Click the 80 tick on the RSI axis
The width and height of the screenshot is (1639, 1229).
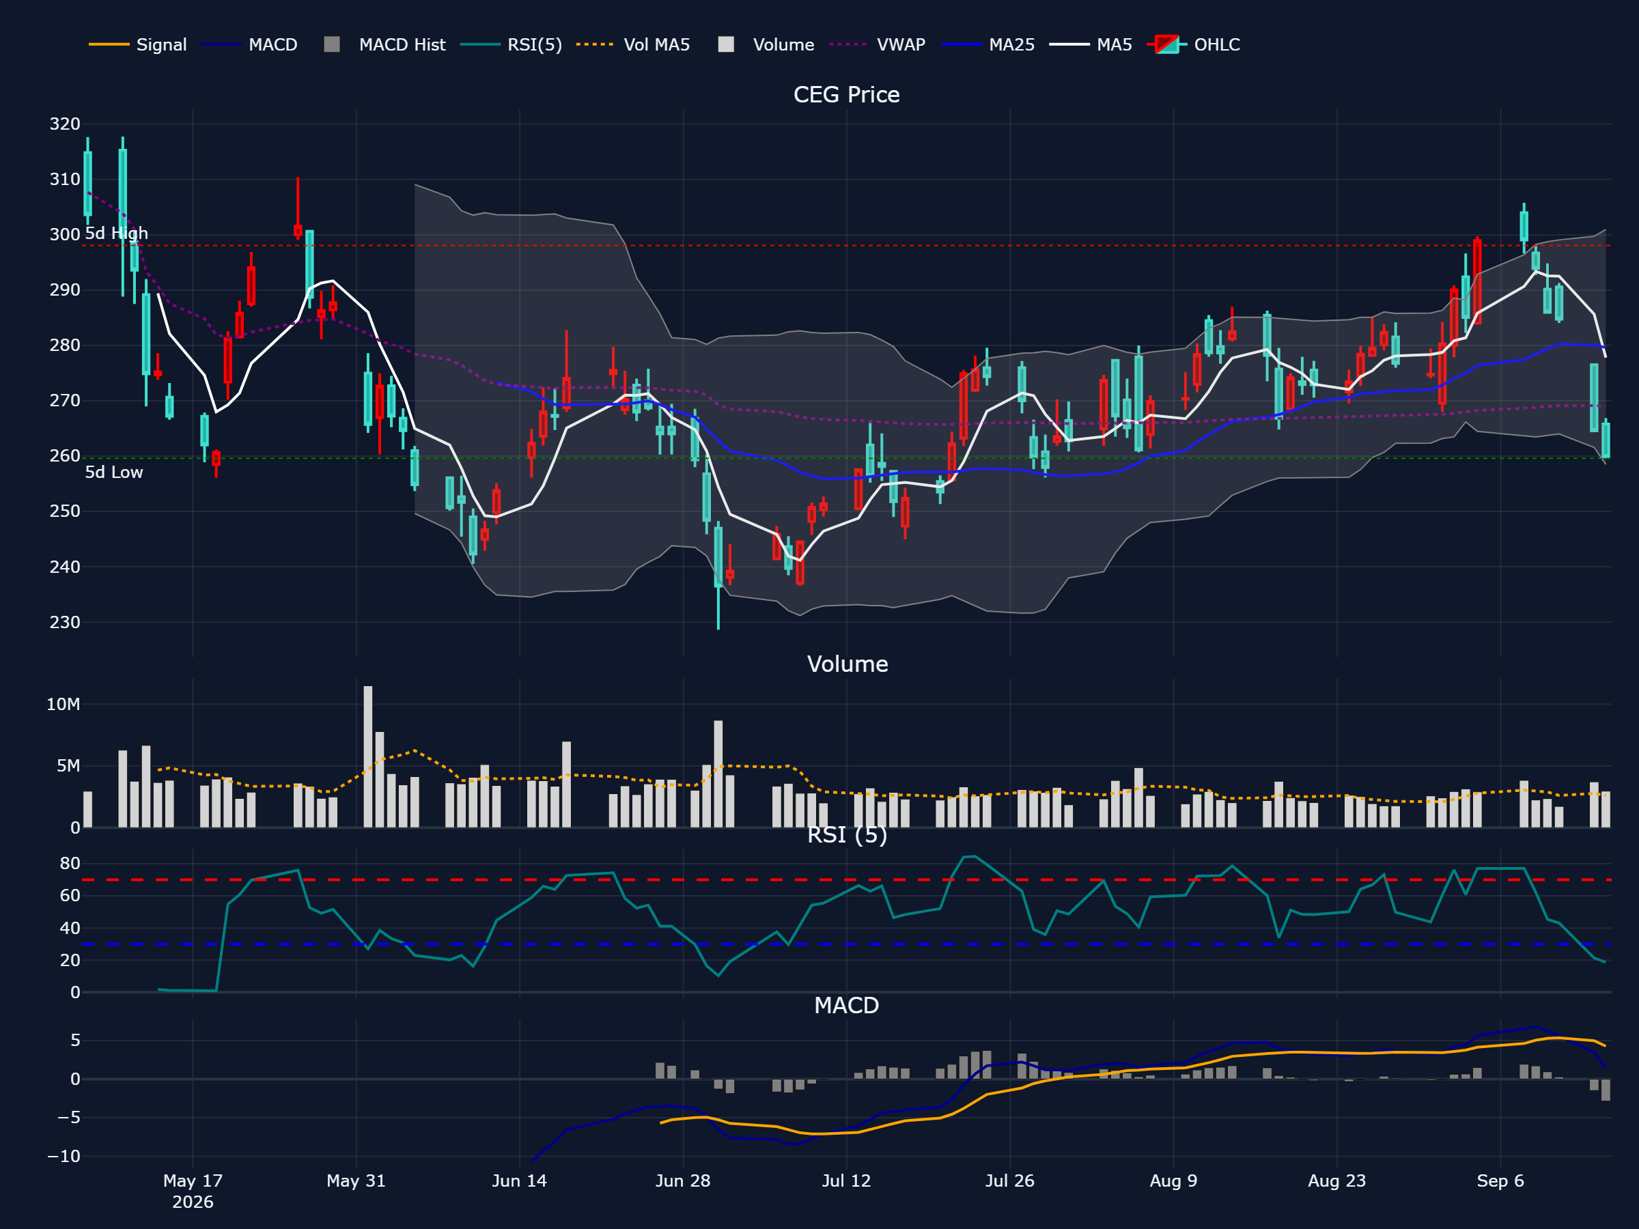tap(70, 864)
